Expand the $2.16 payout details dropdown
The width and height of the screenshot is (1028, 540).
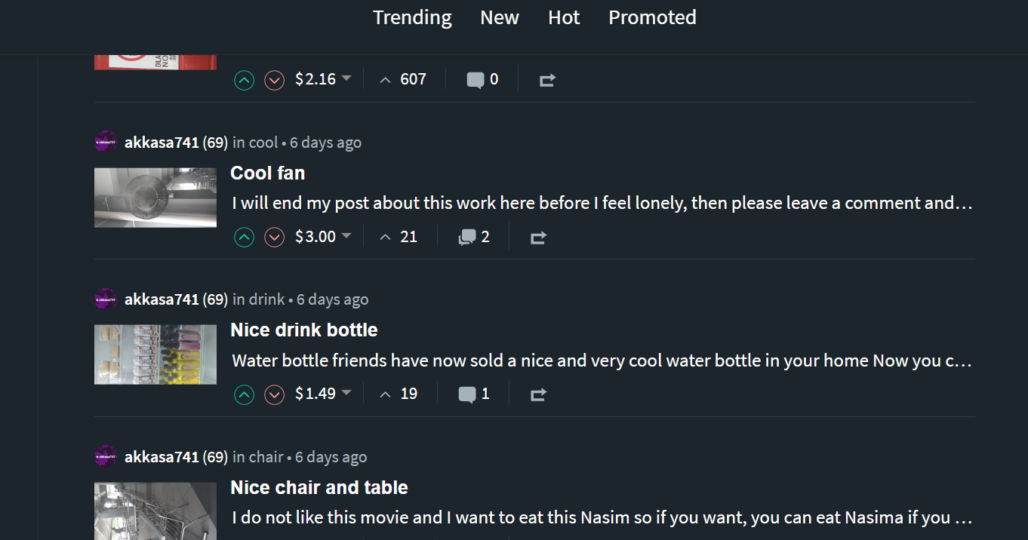point(346,78)
